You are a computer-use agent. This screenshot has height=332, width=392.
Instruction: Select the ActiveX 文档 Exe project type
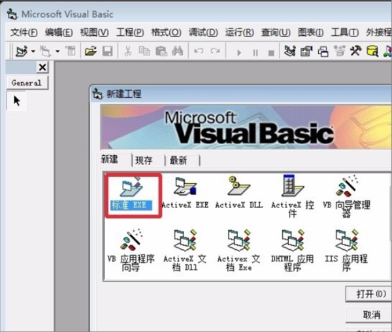[238, 250]
